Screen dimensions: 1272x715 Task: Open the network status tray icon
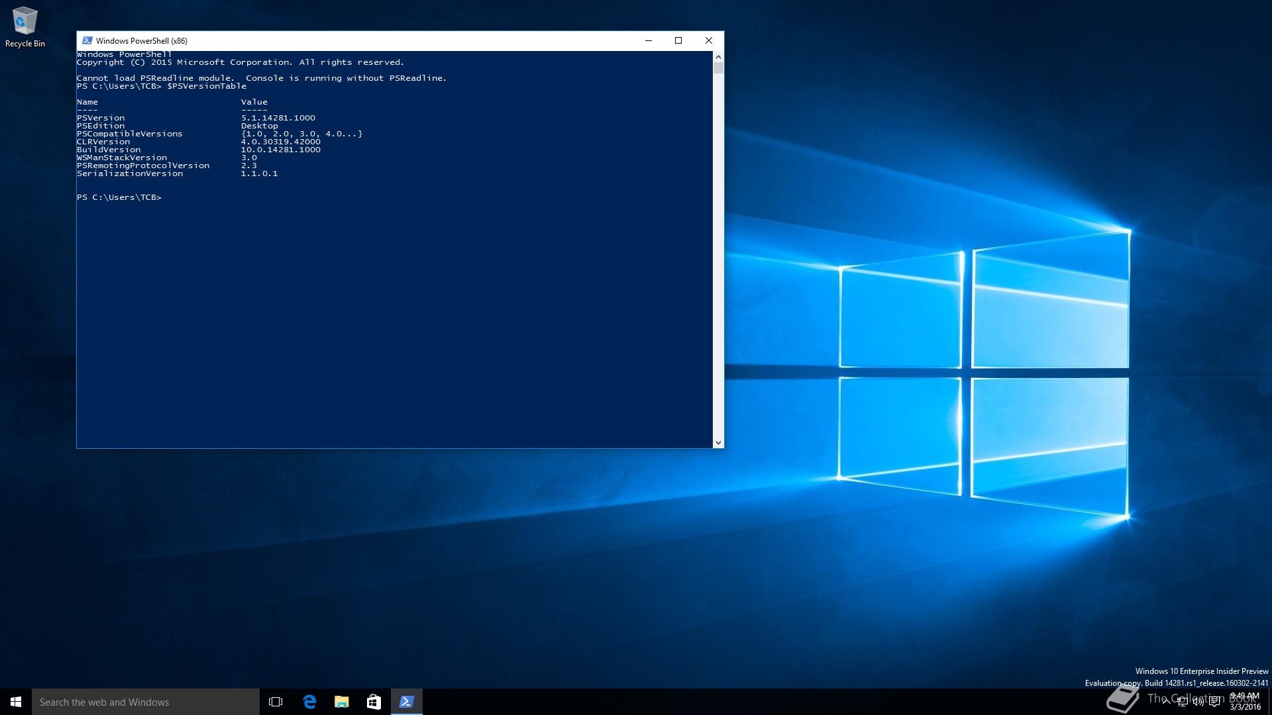1182,702
